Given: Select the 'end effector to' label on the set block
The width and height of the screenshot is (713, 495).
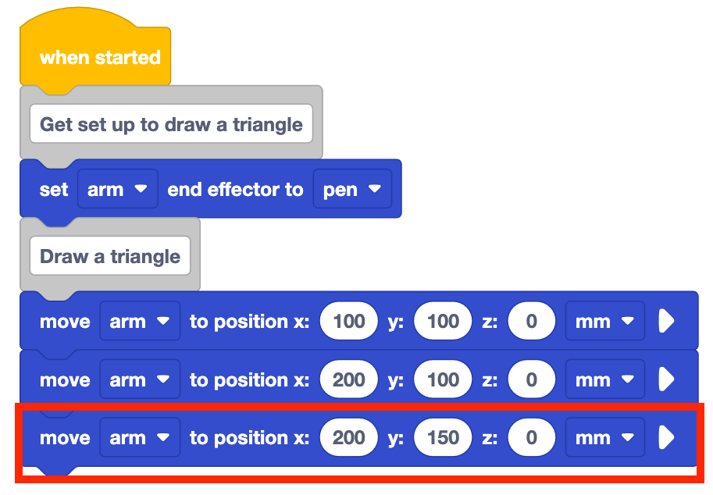Looking at the screenshot, I should point(235,190).
